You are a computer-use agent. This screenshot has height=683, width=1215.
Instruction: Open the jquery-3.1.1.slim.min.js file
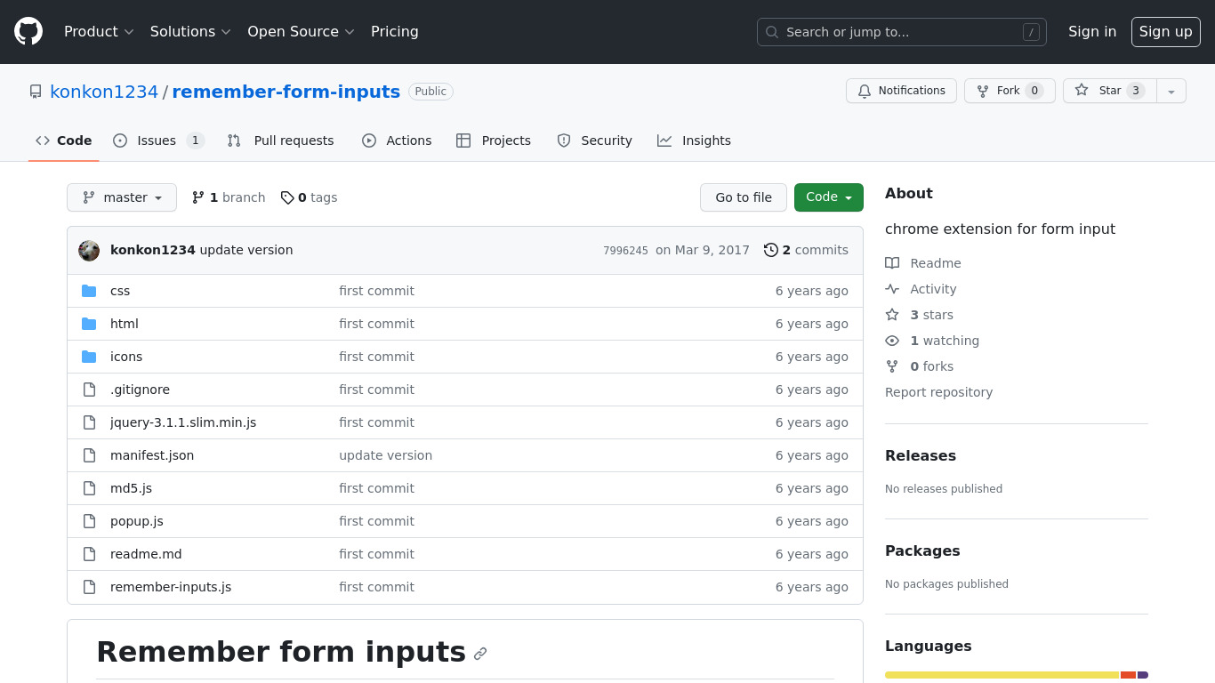tap(183, 422)
